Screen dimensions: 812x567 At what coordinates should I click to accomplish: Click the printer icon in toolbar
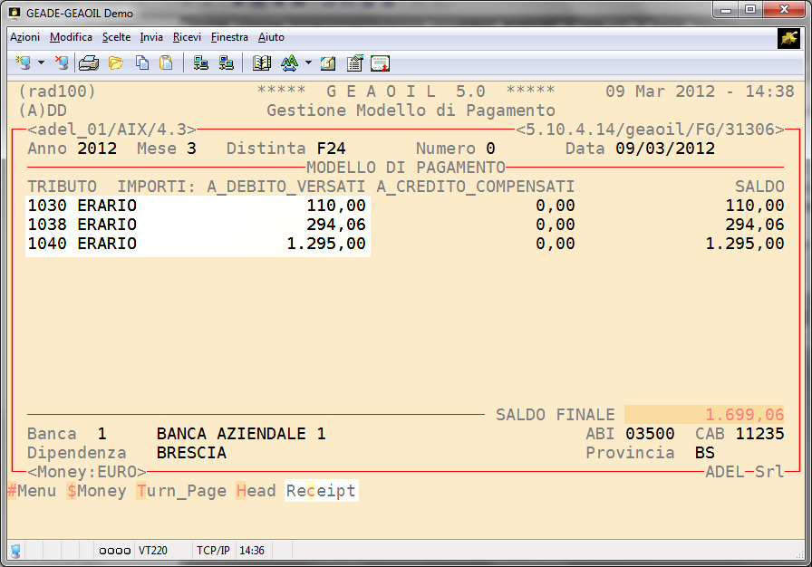tap(88, 63)
